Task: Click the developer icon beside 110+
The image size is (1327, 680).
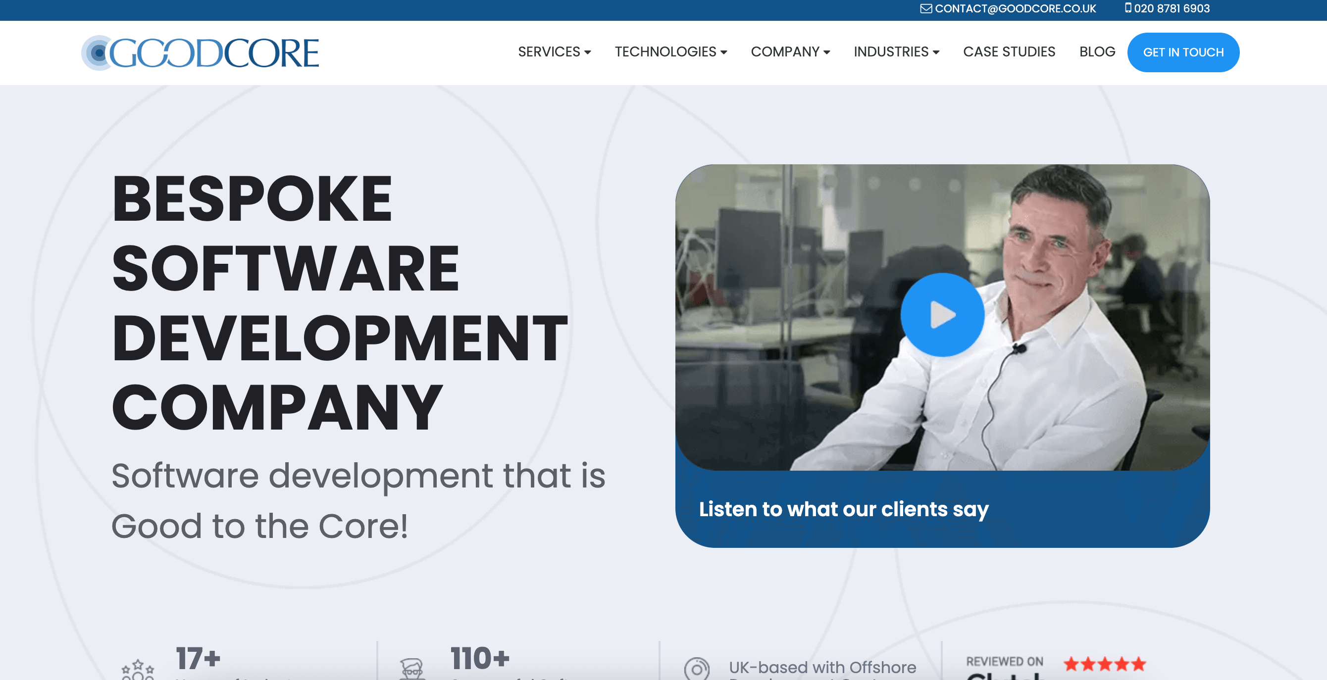Action: (411, 669)
